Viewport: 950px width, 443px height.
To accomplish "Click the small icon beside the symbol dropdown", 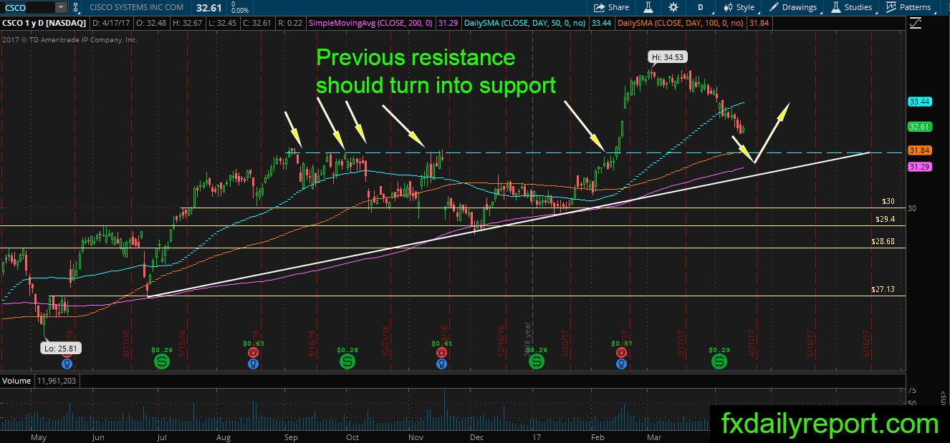I will click(77, 7).
